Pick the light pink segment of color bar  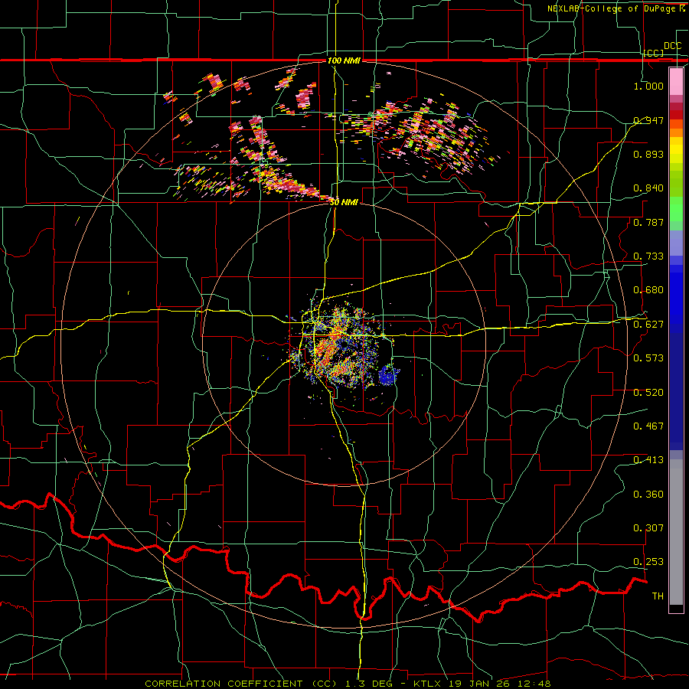click(676, 81)
